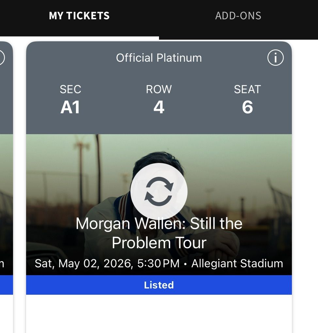
Task: Select the MY TICKETS tab
Action: pyautogui.click(x=79, y=16)
